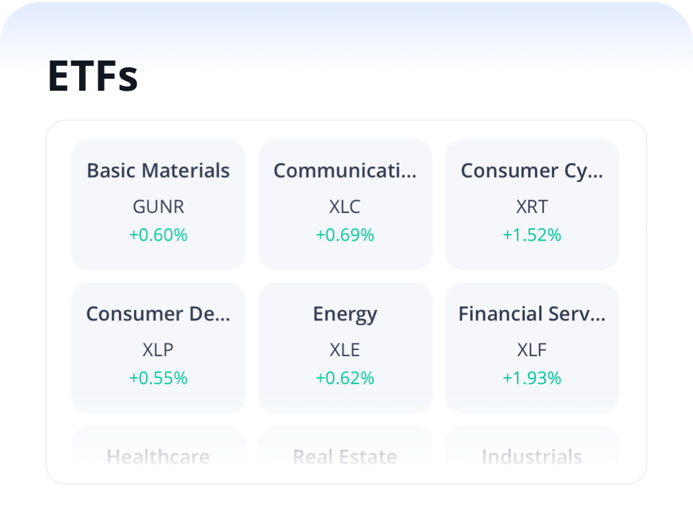
Task: Select the +0.60% change value
Action: 158,235
